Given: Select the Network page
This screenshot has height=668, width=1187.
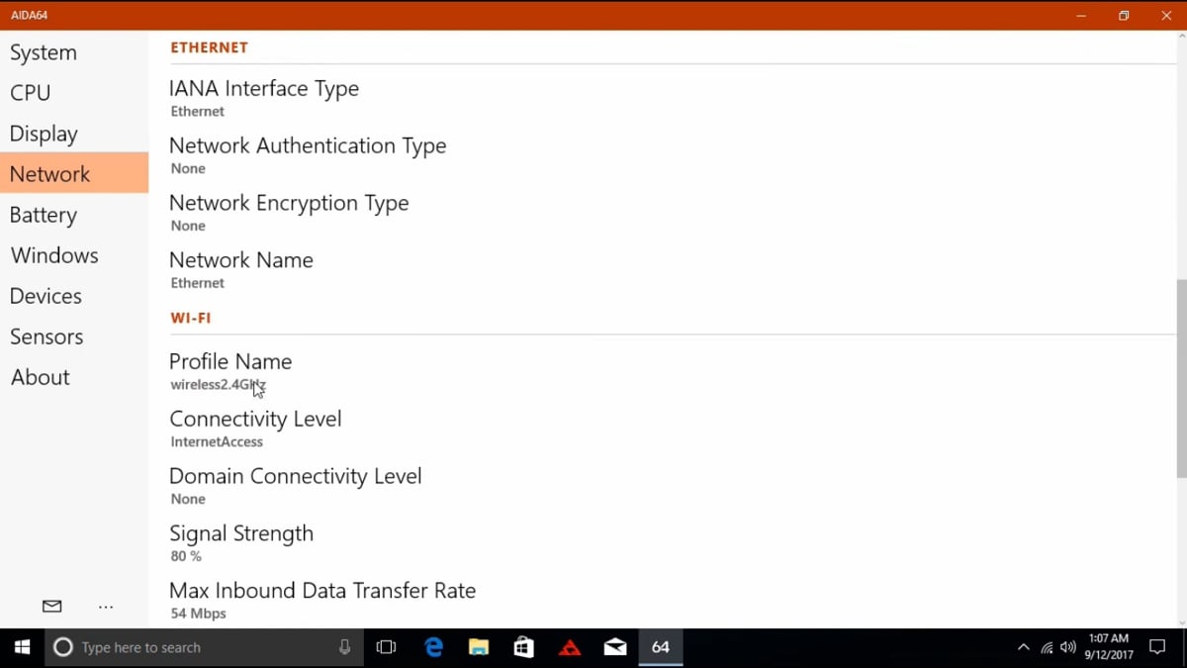Looking at the screenshot, I should (x=74, y=173).
